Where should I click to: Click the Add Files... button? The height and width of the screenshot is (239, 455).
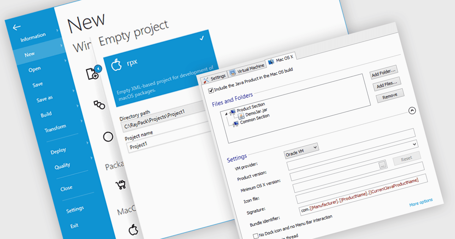(x=387, y=85)
